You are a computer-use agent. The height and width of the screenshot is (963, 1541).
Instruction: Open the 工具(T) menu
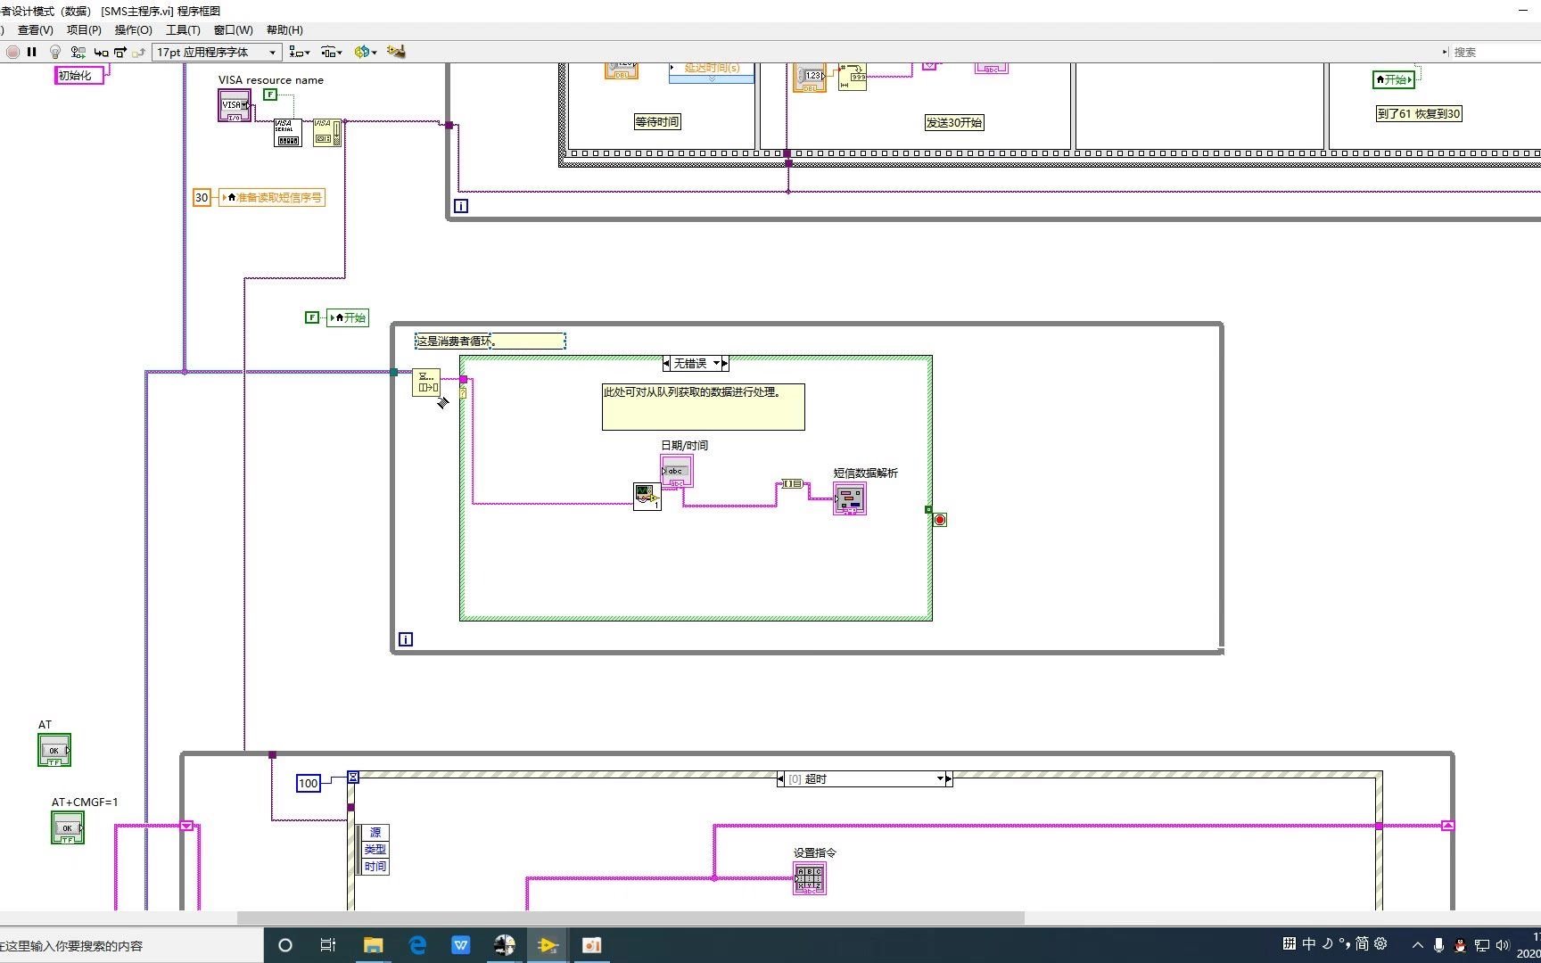(x=183, y=29)
